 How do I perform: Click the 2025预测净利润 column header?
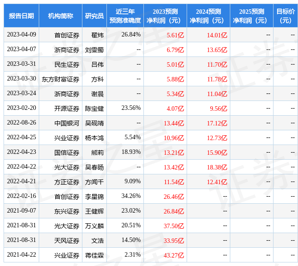(252, 16)
